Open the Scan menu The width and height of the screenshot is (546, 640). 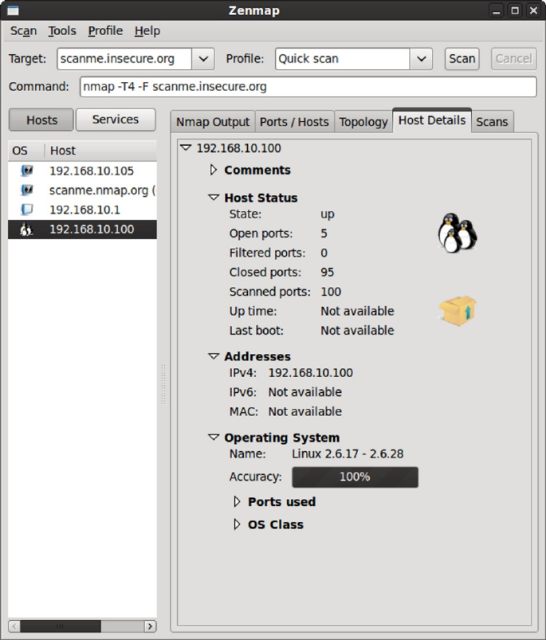point(23,31)
